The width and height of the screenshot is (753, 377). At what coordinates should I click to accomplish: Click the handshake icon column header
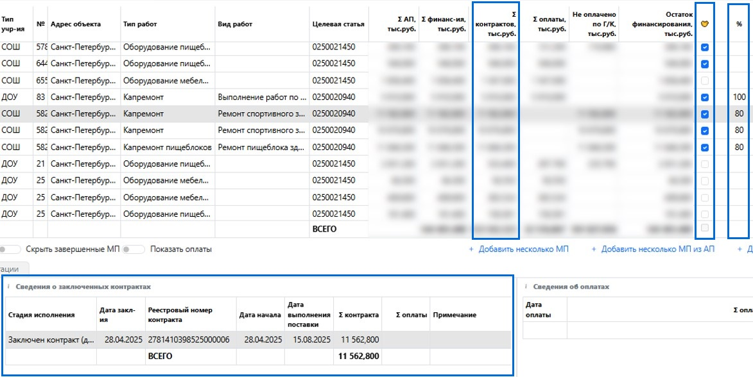click(x=704, y=24)
